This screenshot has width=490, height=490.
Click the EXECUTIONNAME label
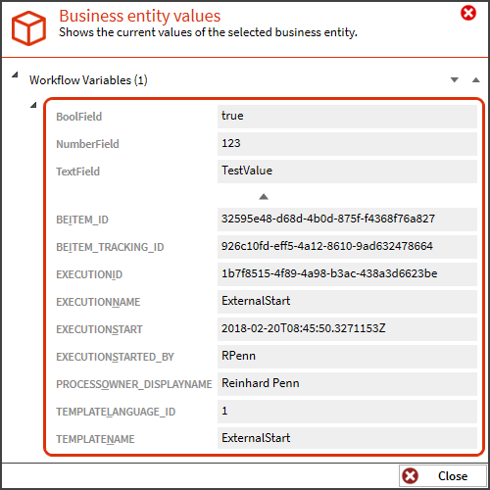(98, 302)
